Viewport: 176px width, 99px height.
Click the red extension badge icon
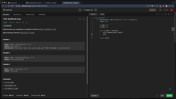[x=160, y=6]
